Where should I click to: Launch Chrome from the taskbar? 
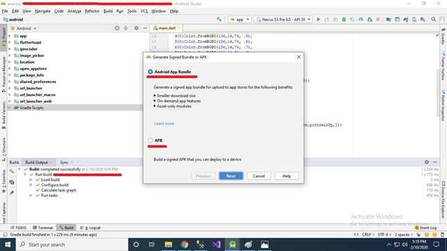tap(185, 245)
